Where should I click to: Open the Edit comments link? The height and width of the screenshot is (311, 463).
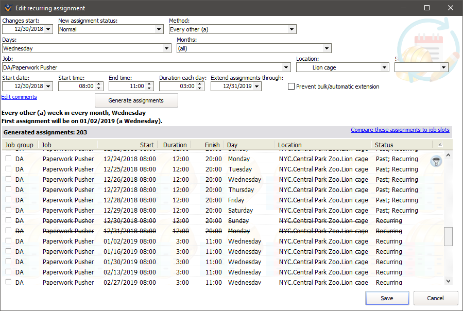click(19, 97)
